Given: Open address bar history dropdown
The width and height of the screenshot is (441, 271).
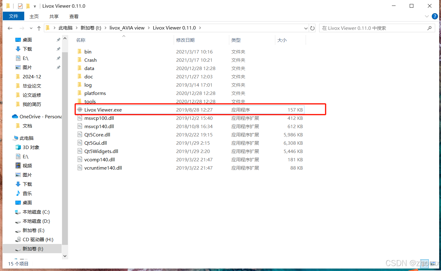Looking at the screenshot, I should point(306,28).
